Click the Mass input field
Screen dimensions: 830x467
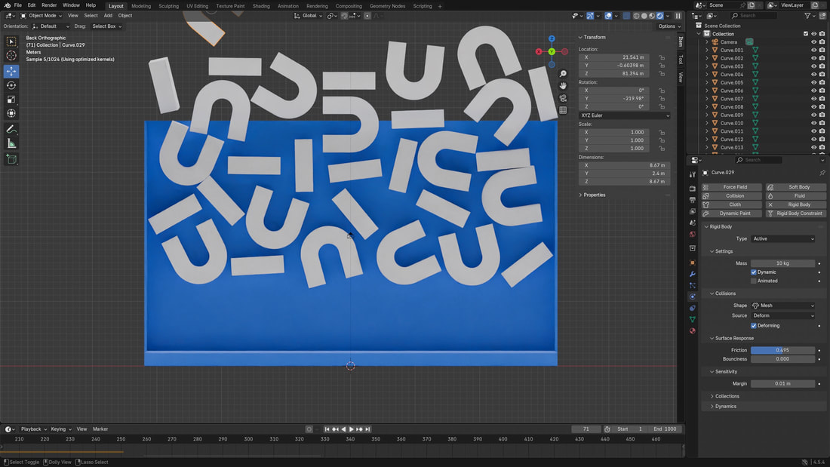pos(782,263)
